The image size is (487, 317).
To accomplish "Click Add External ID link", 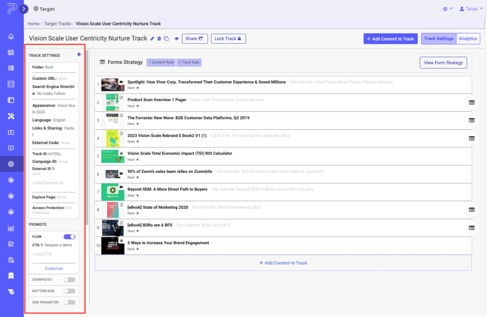I will pyautogui.click(x=48, y=183).
